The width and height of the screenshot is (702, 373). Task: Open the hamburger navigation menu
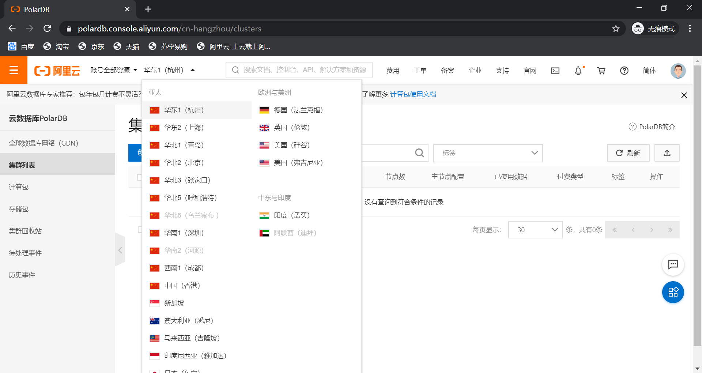14,70
